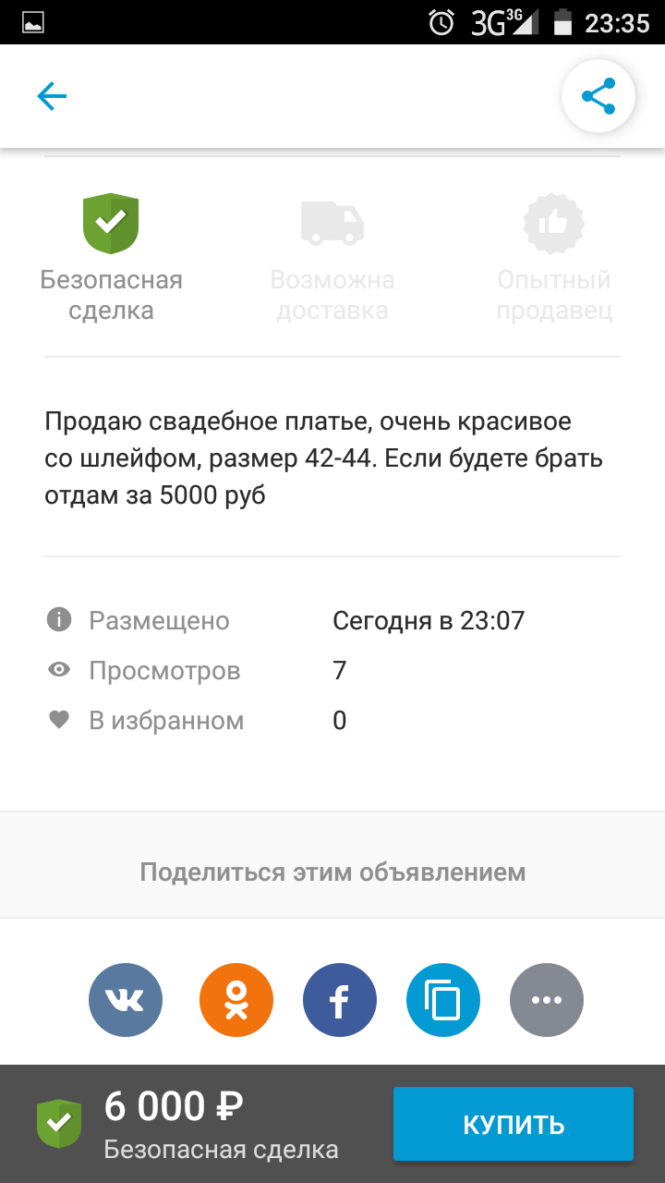Tap the wedding dress description text
Viewport: 665px width, 1183px height.
click(323, 459)
